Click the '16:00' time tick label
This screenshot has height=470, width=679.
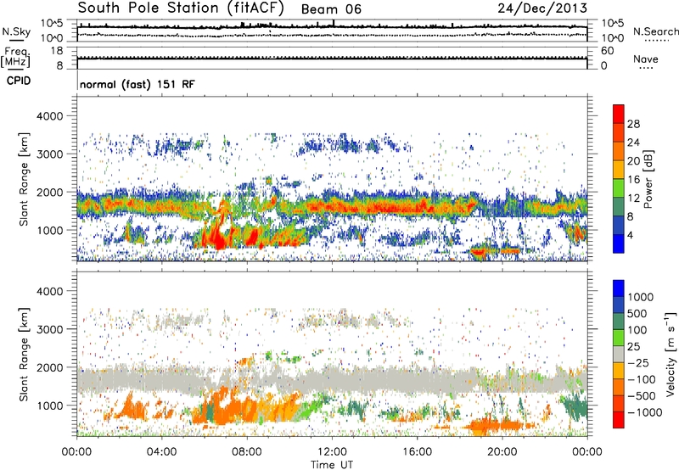[x=417, y=452]
